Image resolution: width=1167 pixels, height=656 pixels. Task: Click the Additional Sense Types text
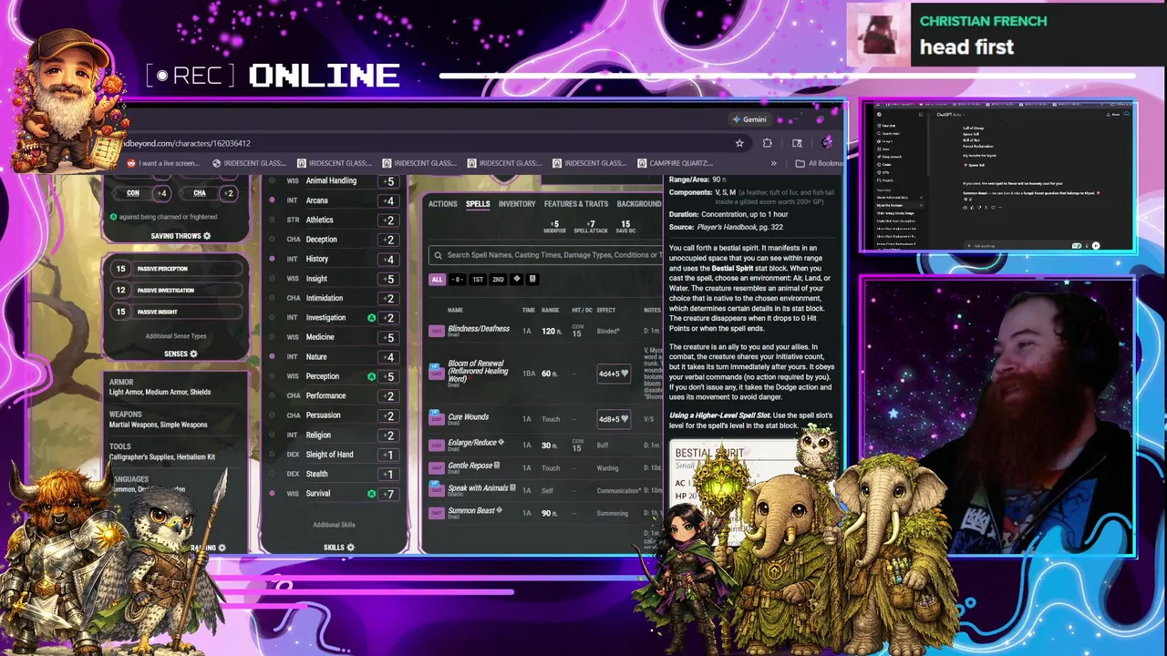(x=176, y=336)
